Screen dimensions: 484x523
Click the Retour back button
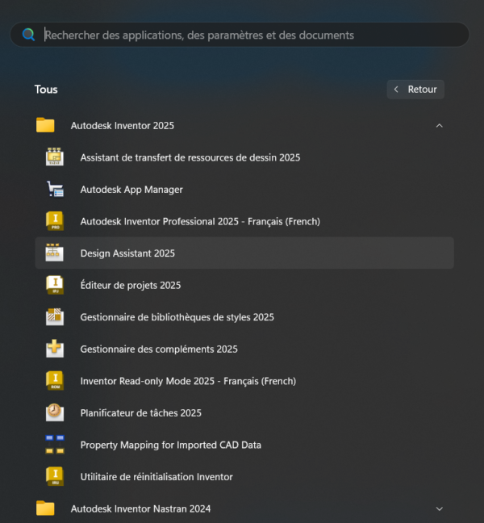coord(415,90)
